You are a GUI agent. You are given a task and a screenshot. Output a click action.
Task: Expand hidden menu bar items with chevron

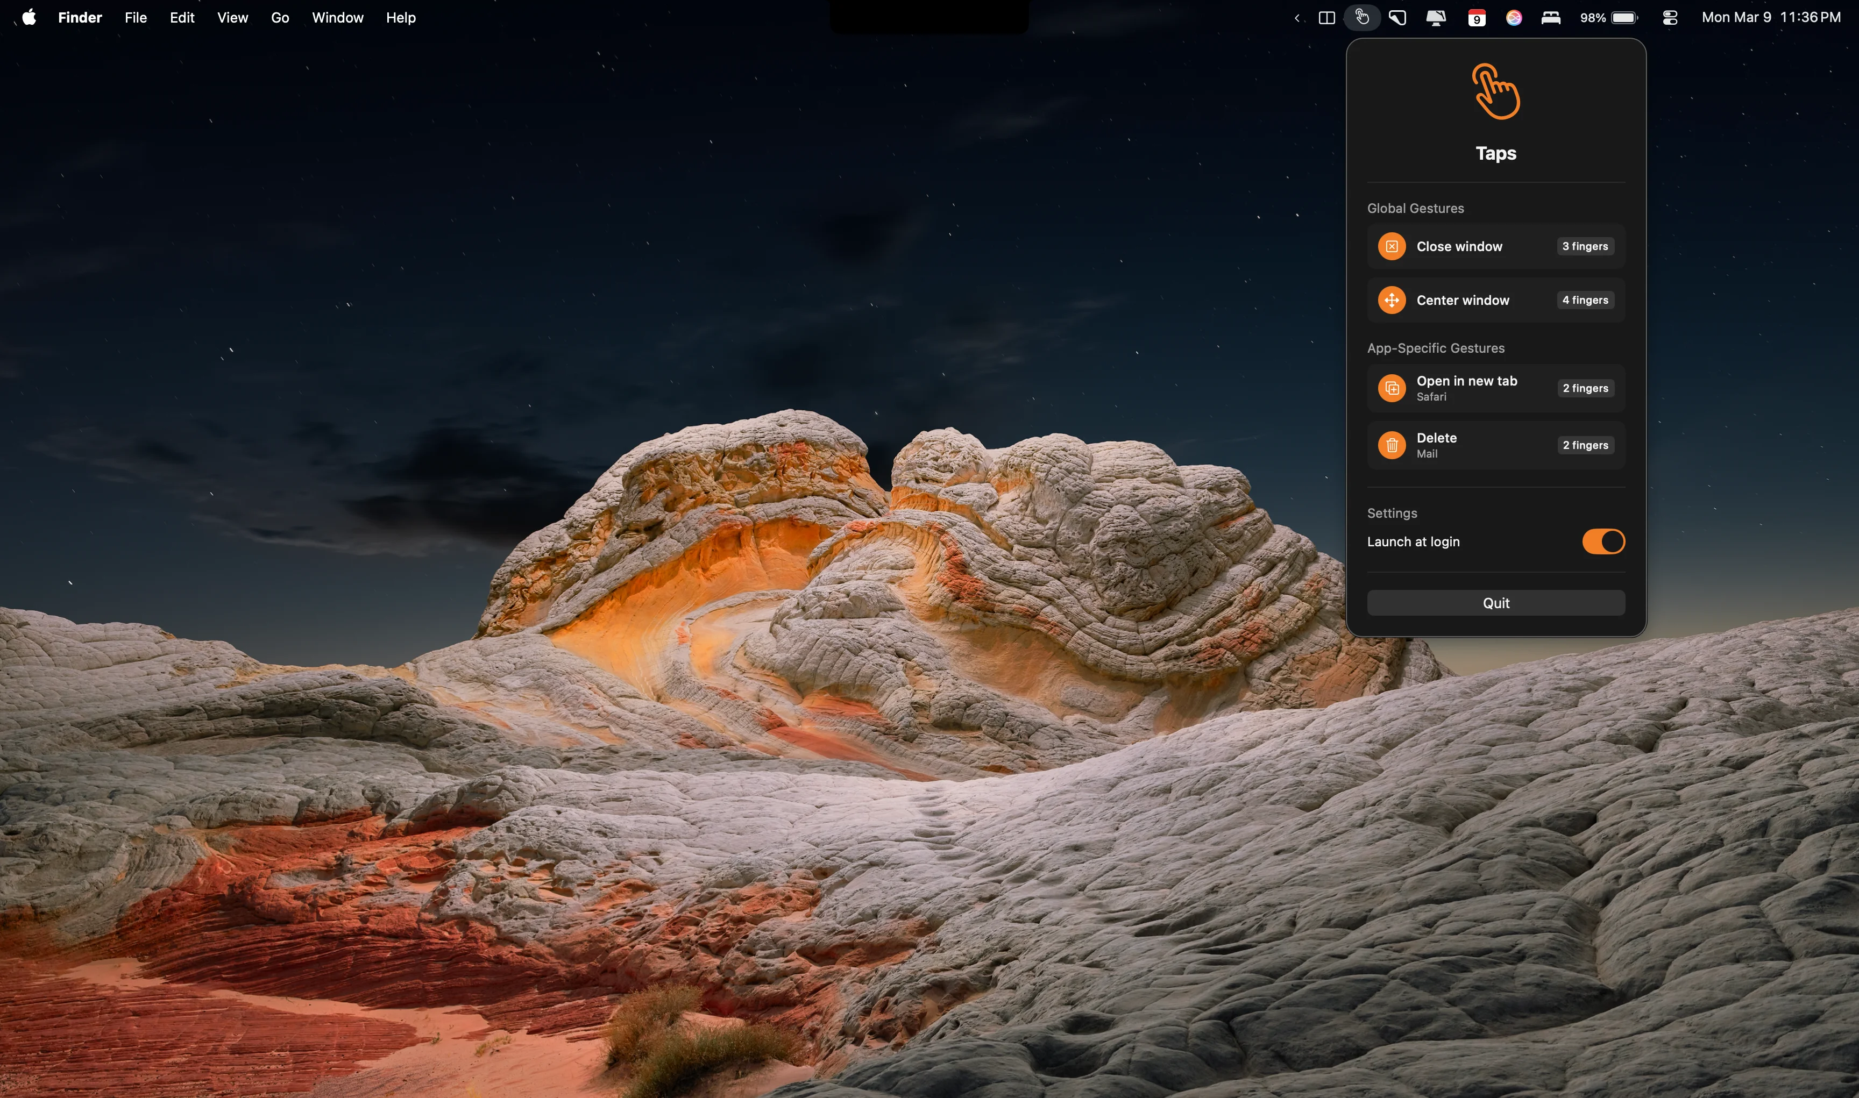(1296, 18)
